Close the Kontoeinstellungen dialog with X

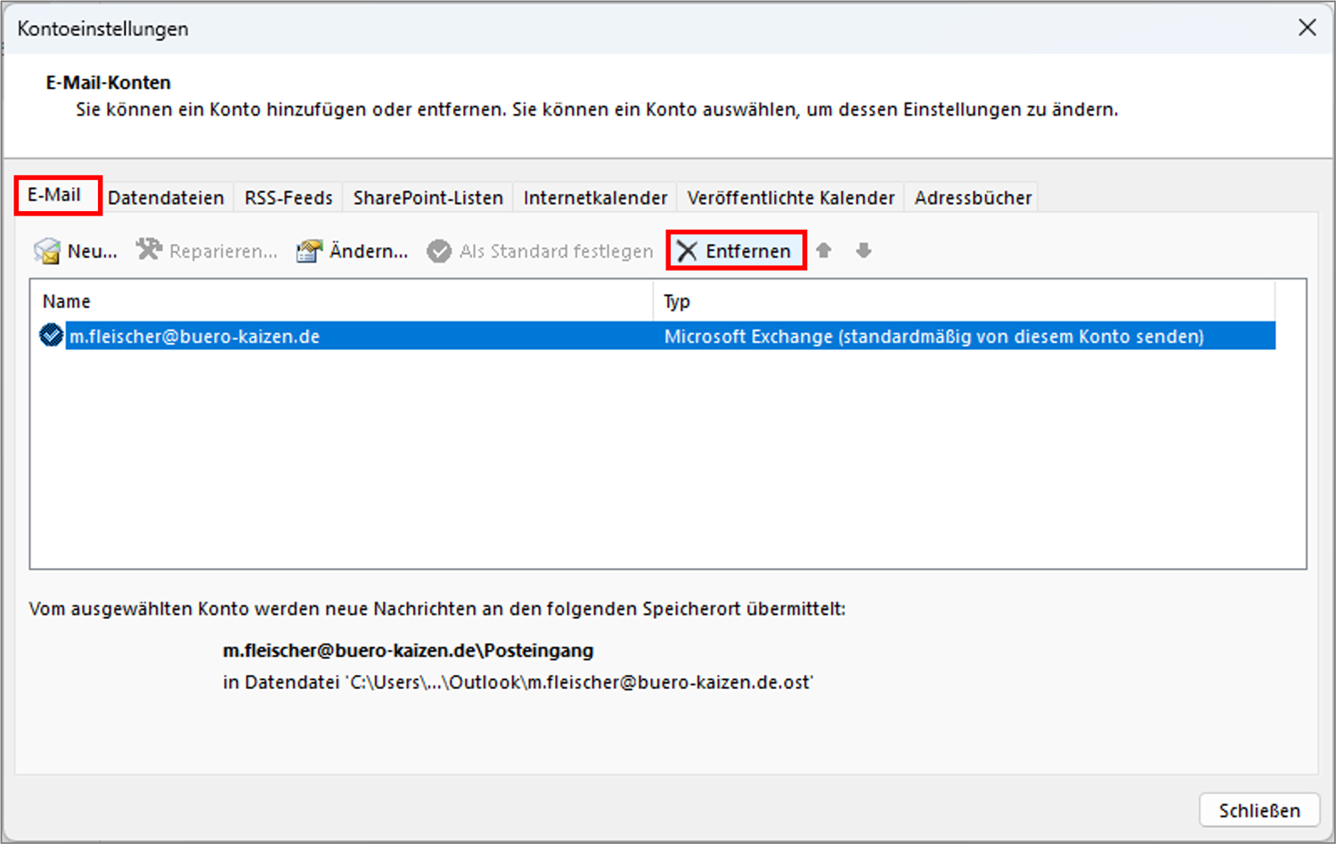(x=1307, y=28)
